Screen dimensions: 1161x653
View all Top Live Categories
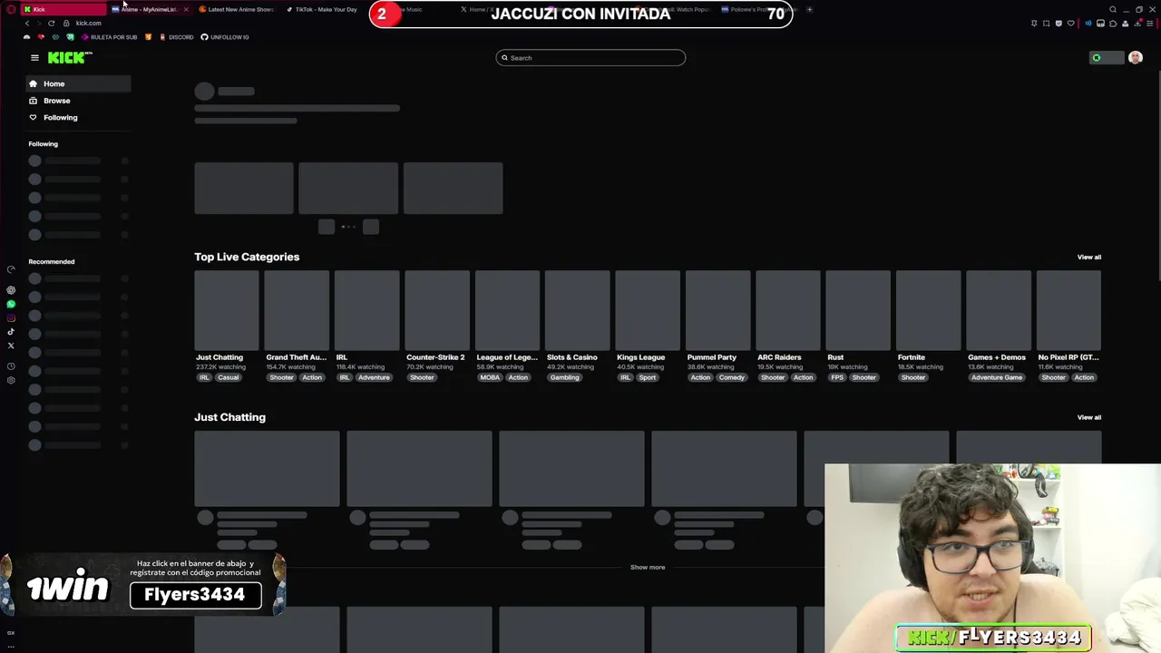point(1088,258)
